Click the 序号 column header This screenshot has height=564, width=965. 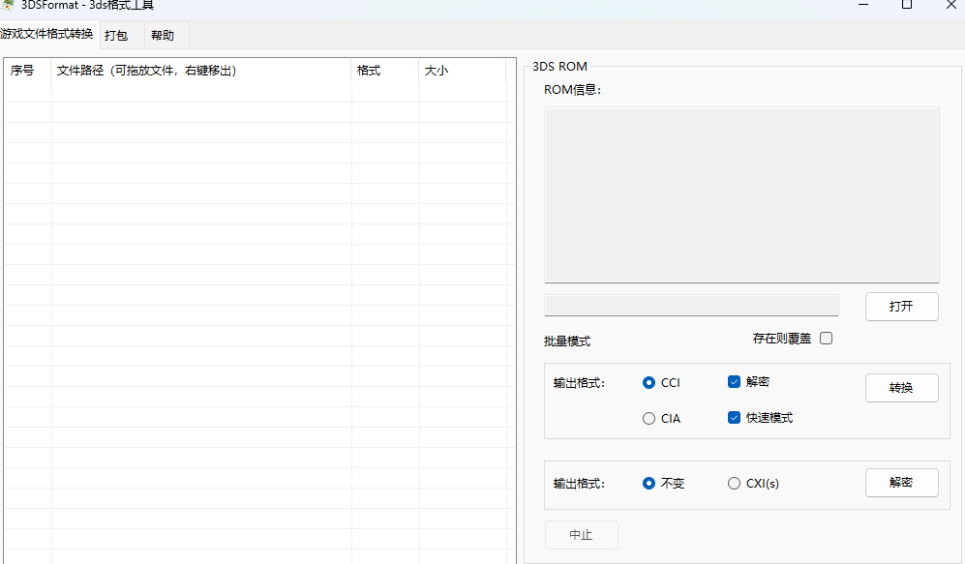pos(28,71)
